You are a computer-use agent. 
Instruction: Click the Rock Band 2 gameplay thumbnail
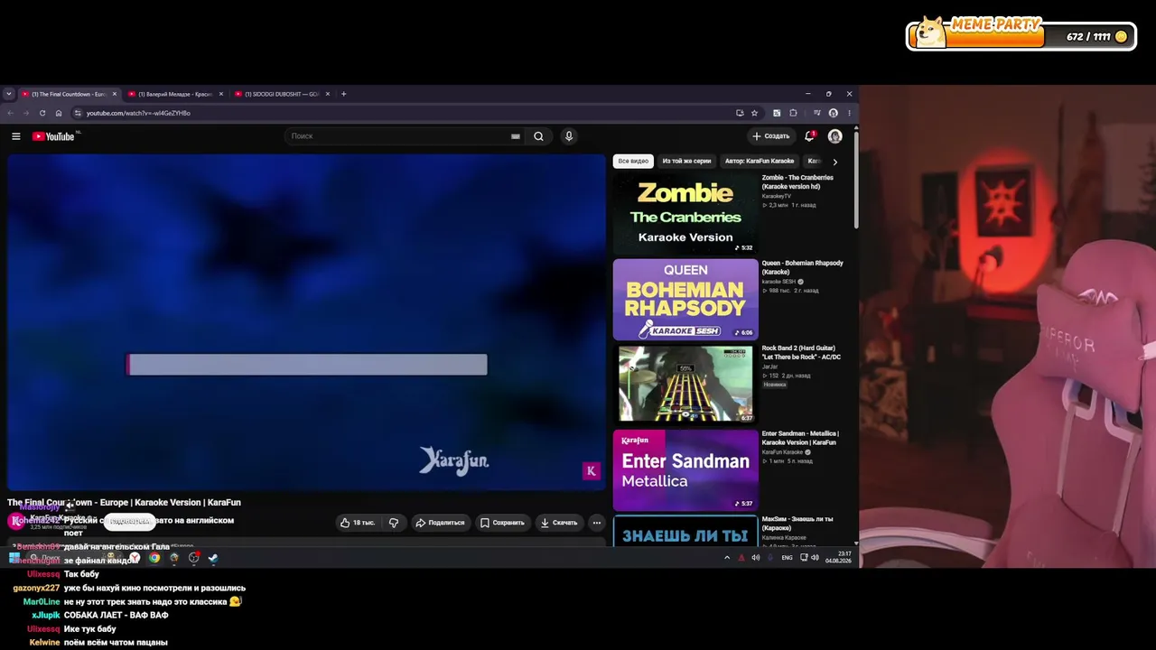tap(685, 385)
